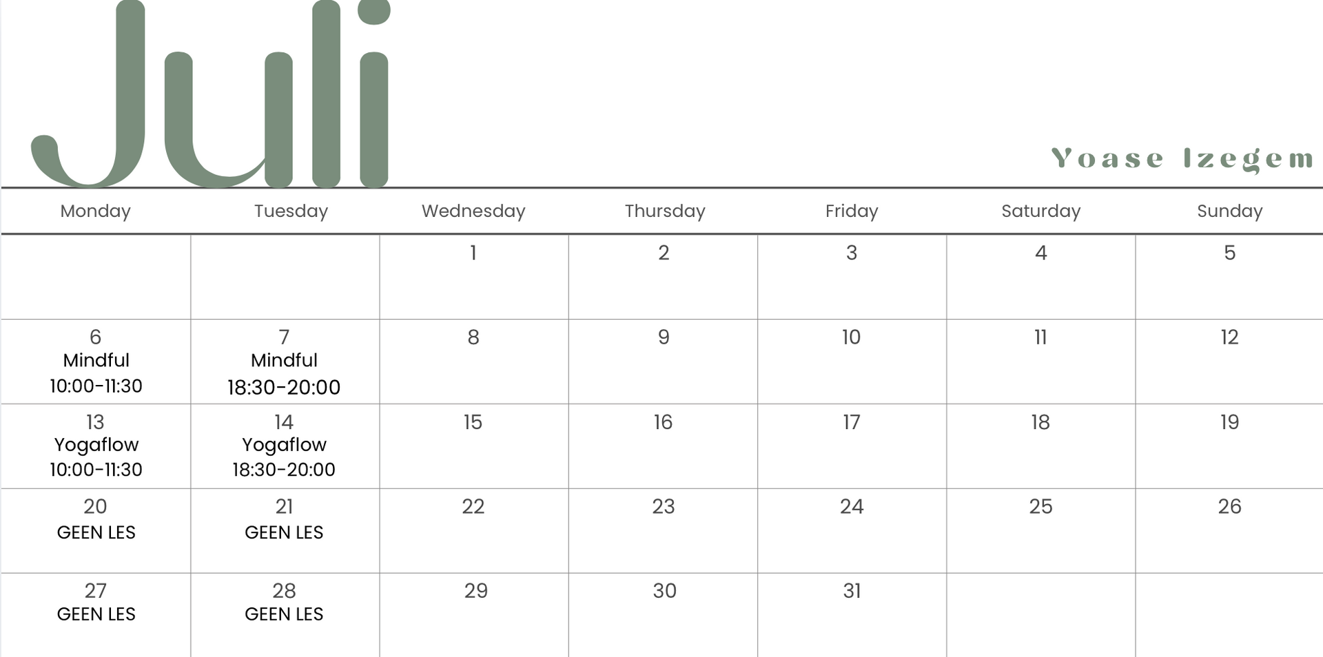Select date 9 under Thursday
Screen dimensions: 1323x657
[664, 337]
